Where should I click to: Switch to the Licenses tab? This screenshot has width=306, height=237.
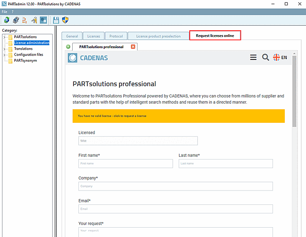(93, 36)
